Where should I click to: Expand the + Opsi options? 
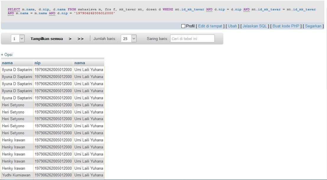click(x=7, y=55)
